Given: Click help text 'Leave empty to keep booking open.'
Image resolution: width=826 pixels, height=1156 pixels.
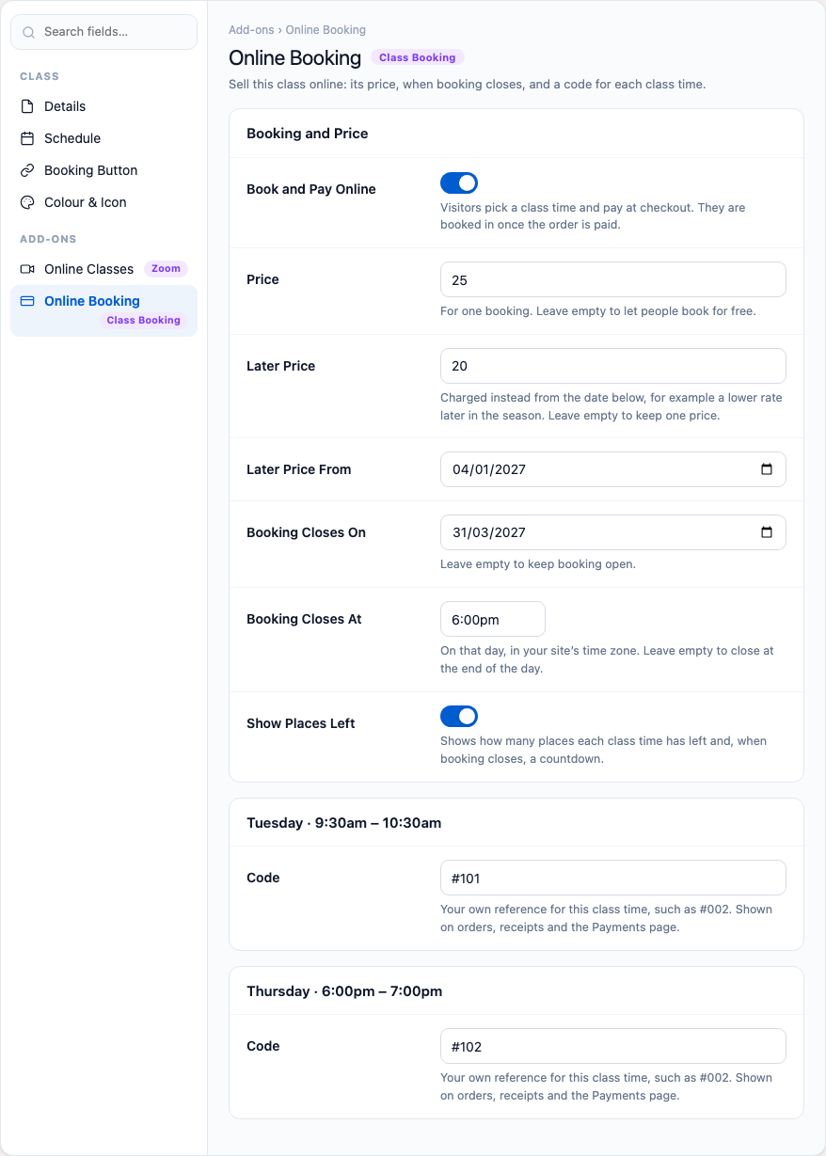Looking at the screenshot, I should click(538, 564).
